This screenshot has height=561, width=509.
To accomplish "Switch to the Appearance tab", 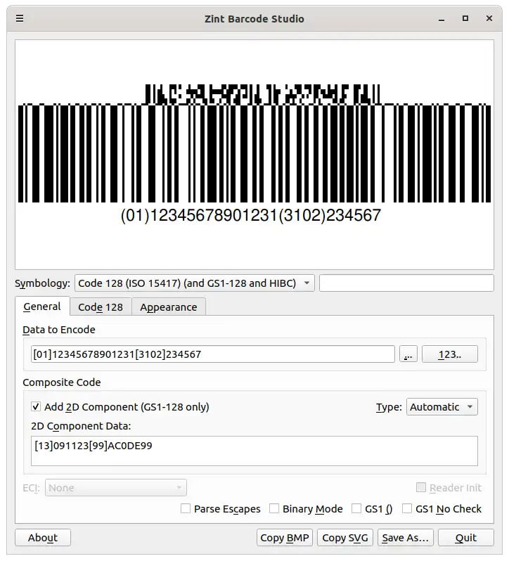I will pos(169,307).
